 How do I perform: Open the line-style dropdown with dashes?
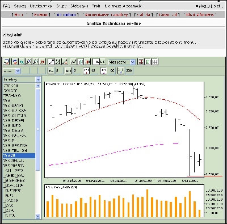coord(12,71)
